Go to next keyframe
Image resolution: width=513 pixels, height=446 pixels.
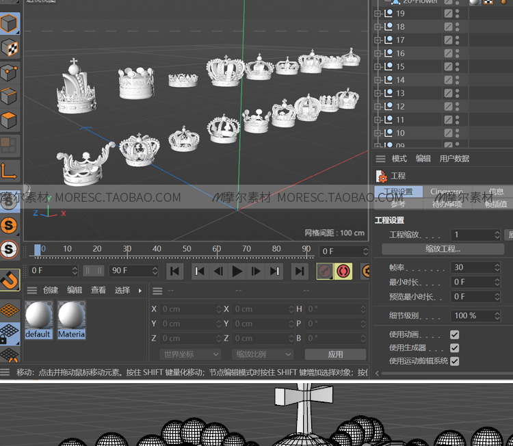coord(274,271)
